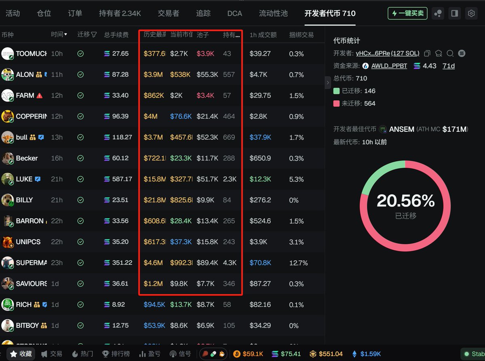
Task: Click migrated checkmark in LUKE row
Action: pos(80,179)
